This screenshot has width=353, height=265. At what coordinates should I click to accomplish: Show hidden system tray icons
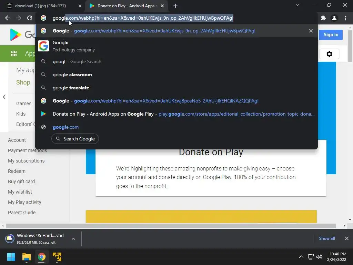(x=301, y=257)
